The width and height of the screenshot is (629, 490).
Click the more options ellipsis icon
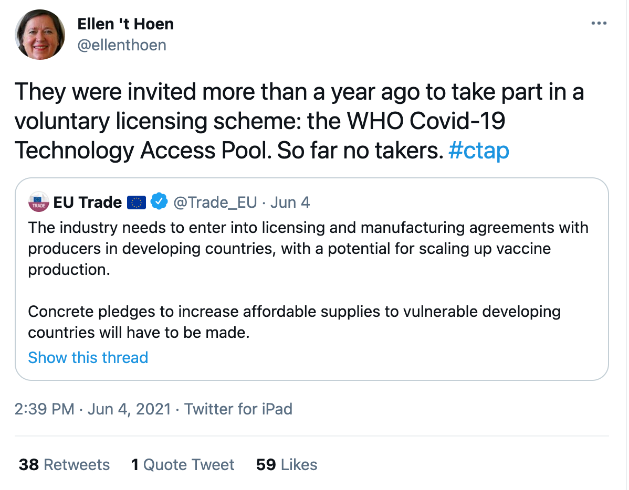pos(599,23)
